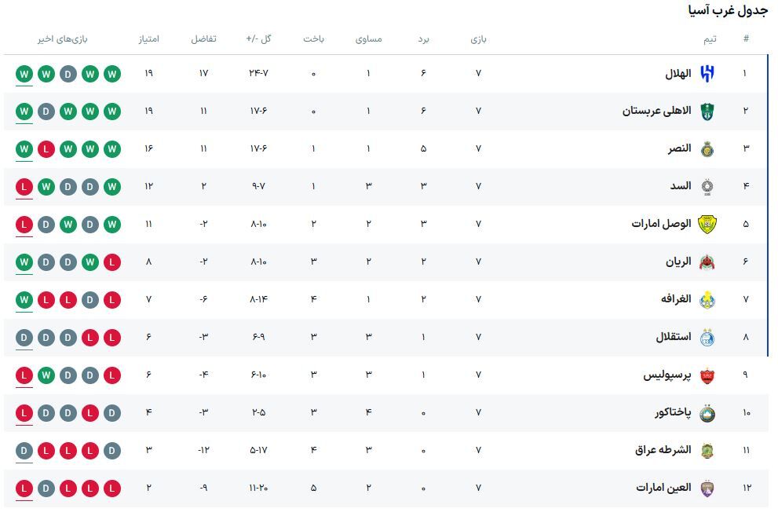The image size is (778, 516).
Task: Click the Pakhtakor club logo
Action: click(x=707, y=413)
